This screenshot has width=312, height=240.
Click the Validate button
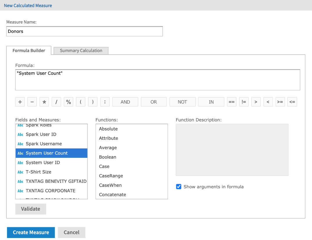coord(31,209)
